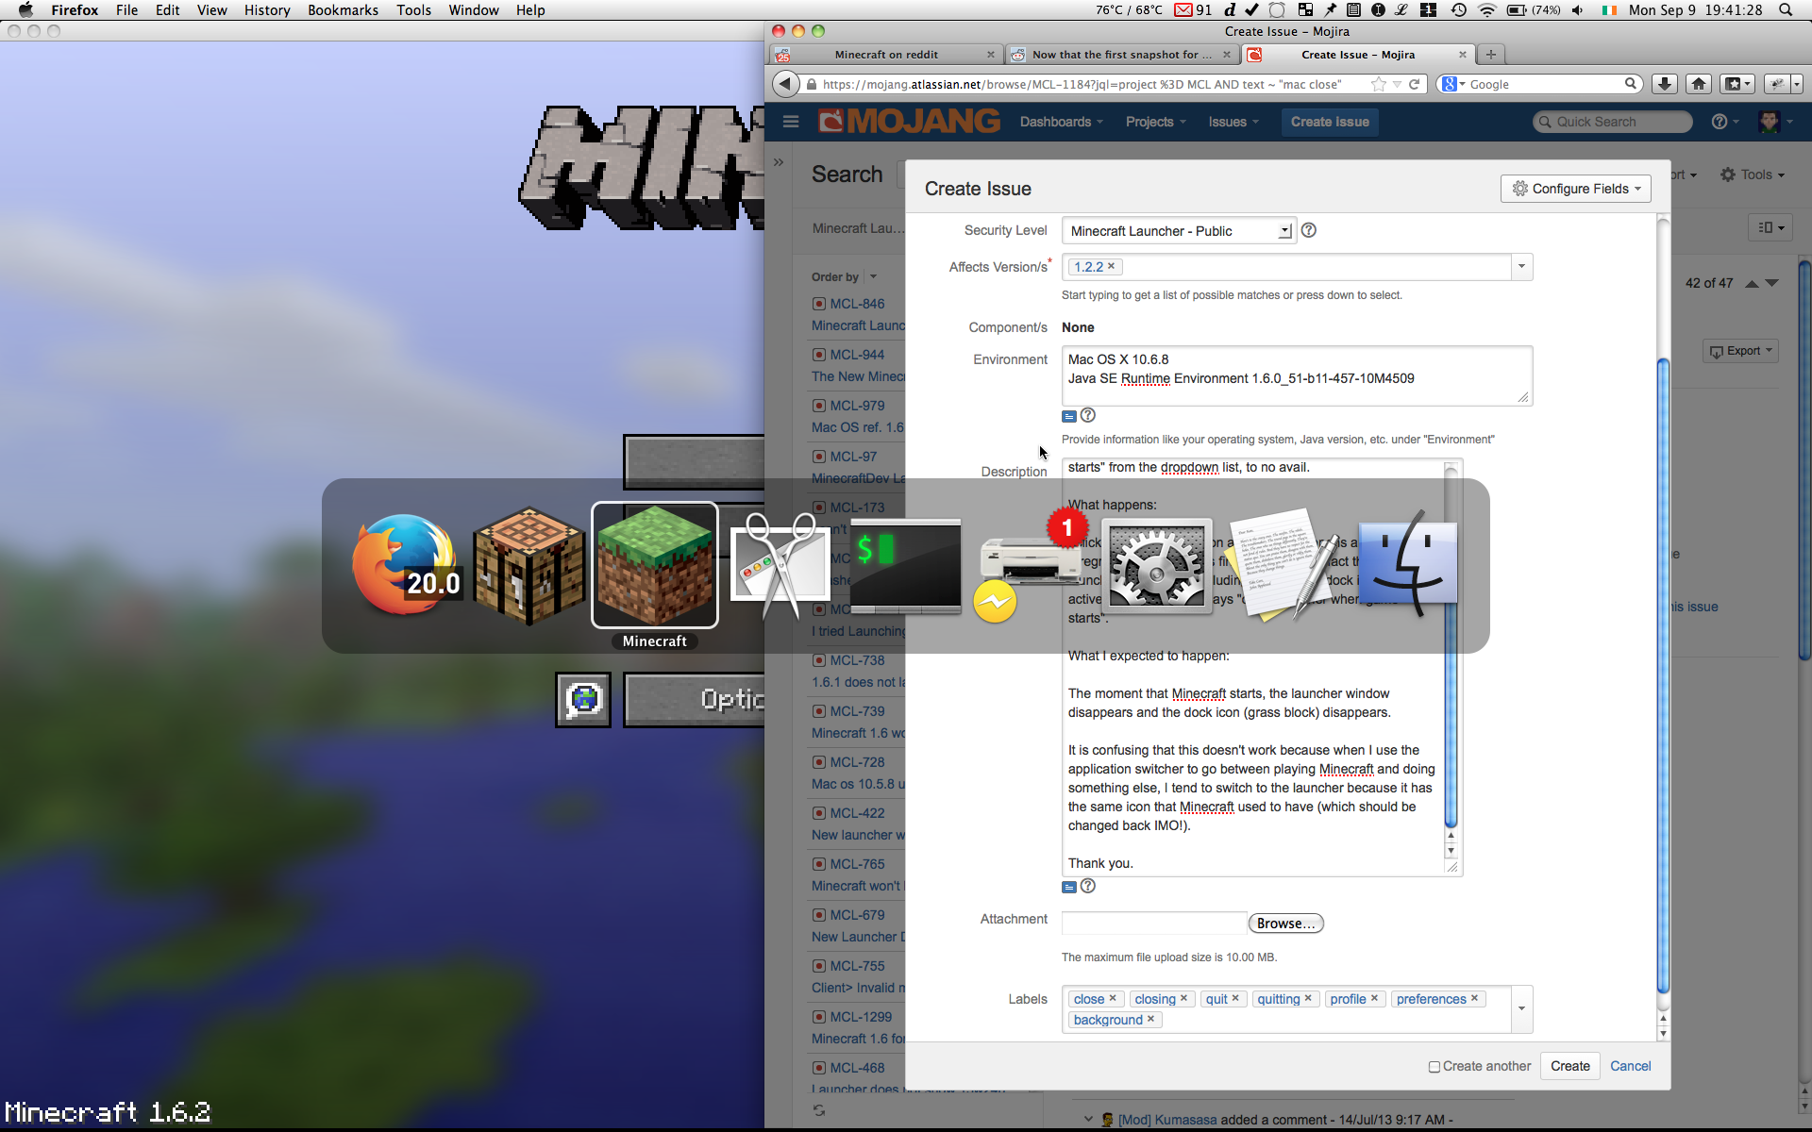Select the Finder icon in app switcher
The width and height of the screenshot is (1812, 1132).
(x=1407, y=564)
